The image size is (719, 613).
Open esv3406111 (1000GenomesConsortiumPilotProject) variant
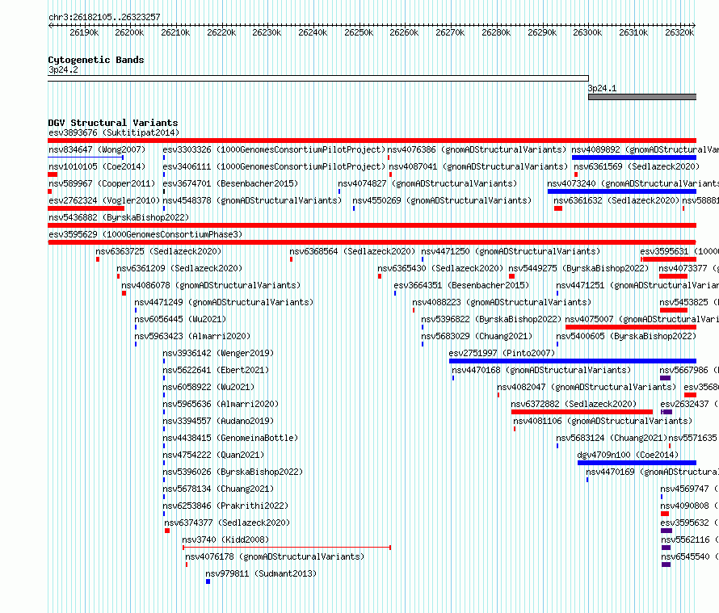(x=274, y=167)
